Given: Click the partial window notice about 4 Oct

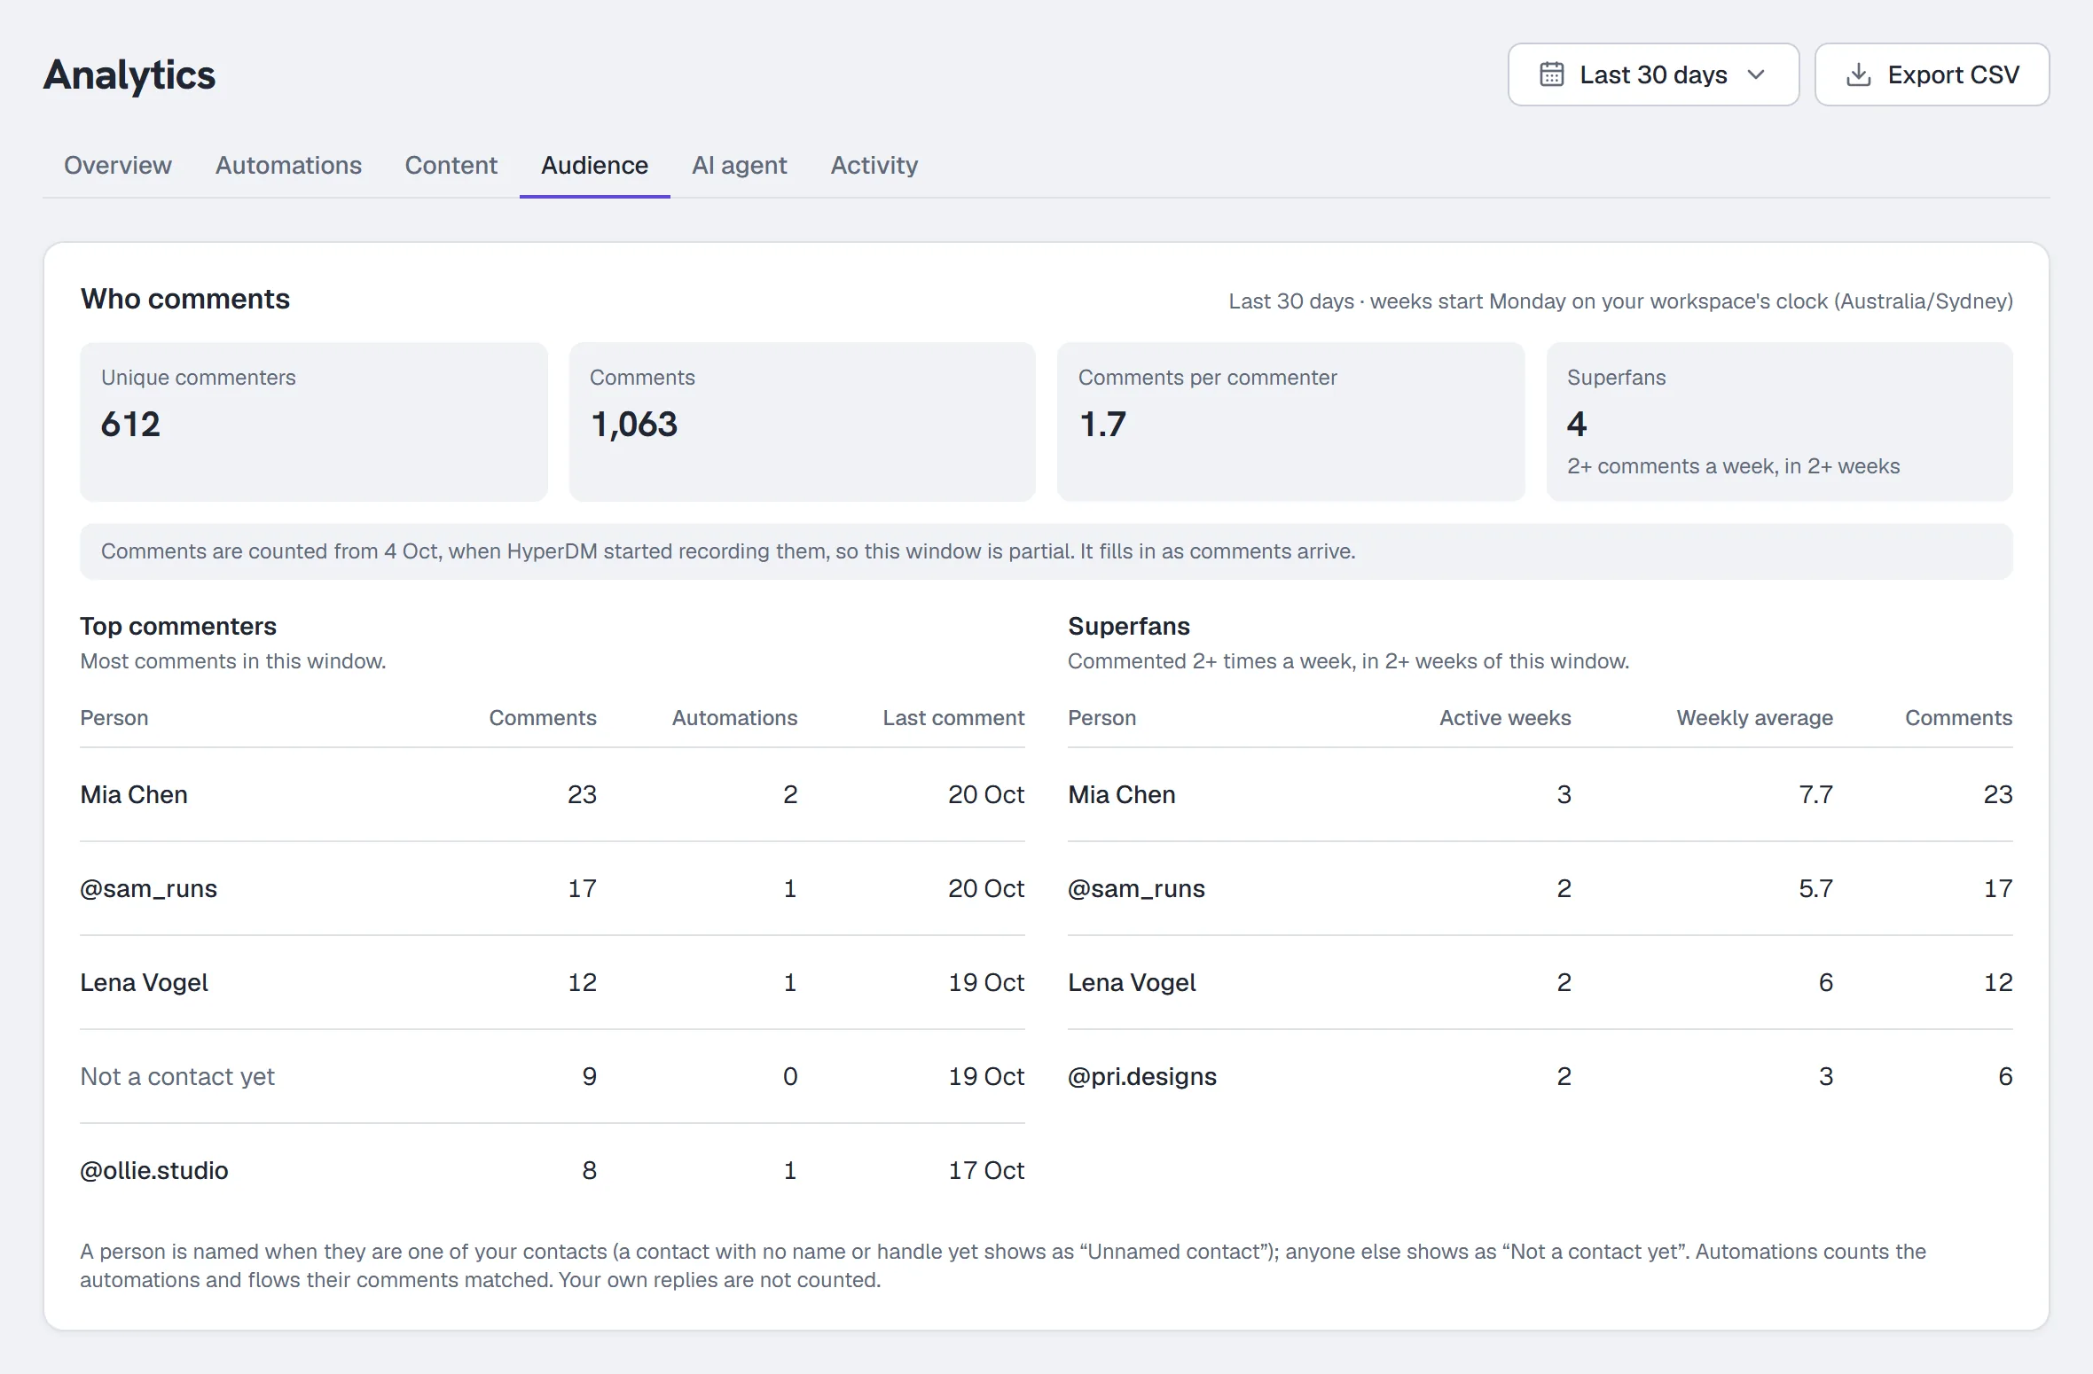Looking at the screenshot, I should click(1046, 551).
